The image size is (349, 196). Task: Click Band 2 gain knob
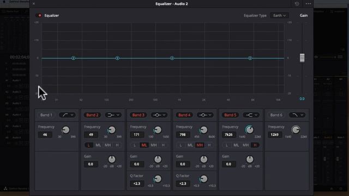coord(112,159)
